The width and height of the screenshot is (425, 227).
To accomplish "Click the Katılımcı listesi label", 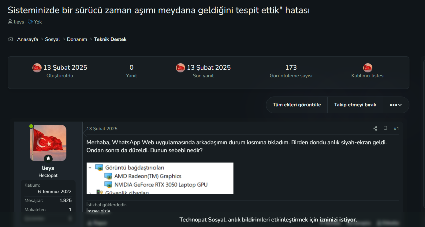I will click(368, 76).
